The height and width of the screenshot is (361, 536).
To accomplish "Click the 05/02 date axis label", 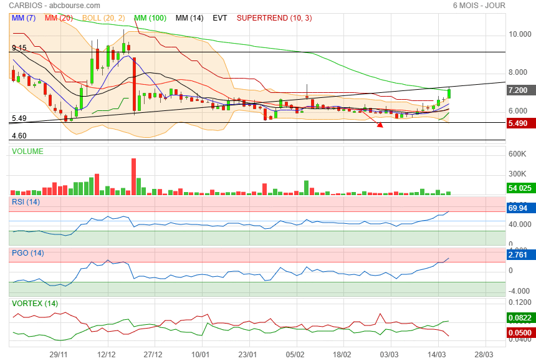I will pos(295,355).
